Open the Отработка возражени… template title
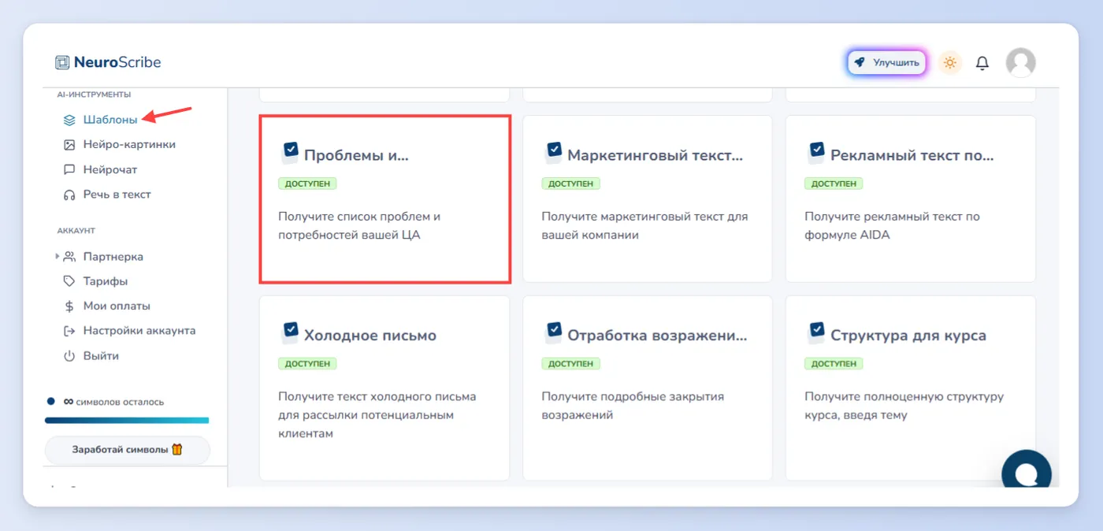1103x531 pixels. 657,336
